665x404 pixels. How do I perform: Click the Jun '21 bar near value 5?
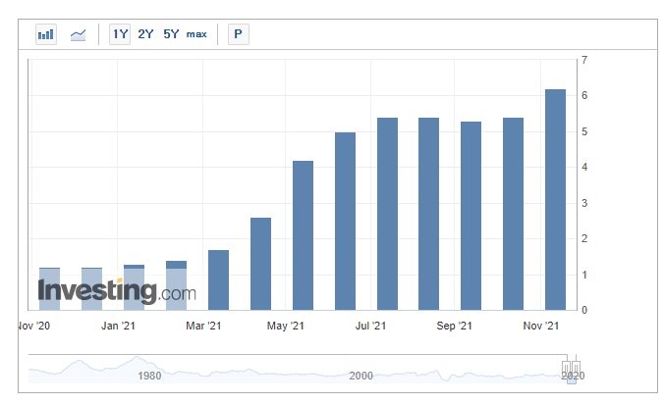(x=345, y=222)
